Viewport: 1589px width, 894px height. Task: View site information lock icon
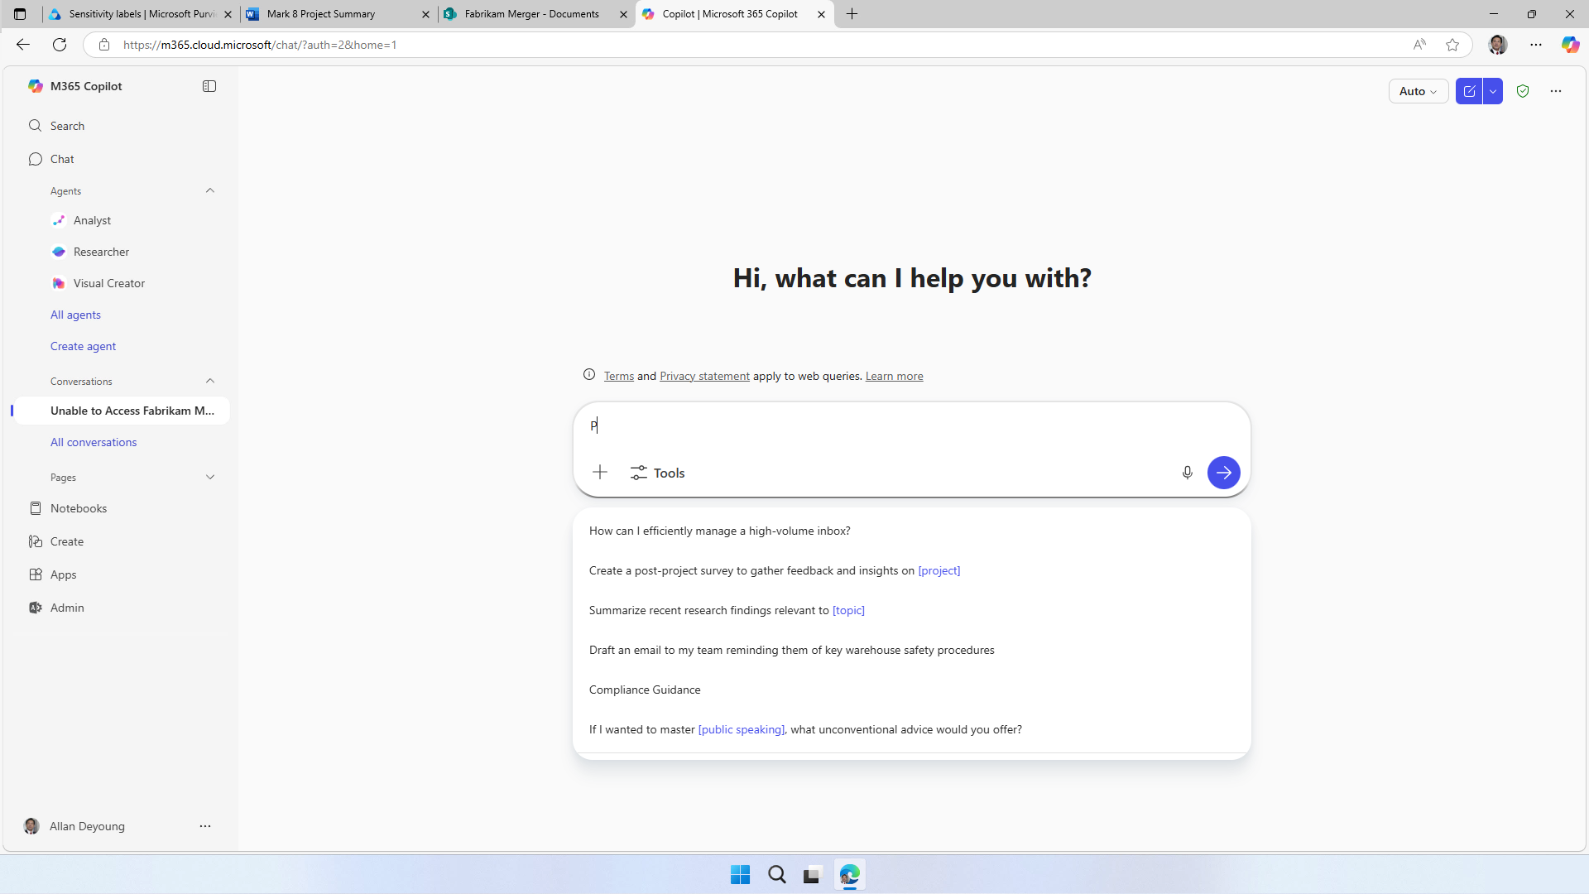tap(104, 45)
